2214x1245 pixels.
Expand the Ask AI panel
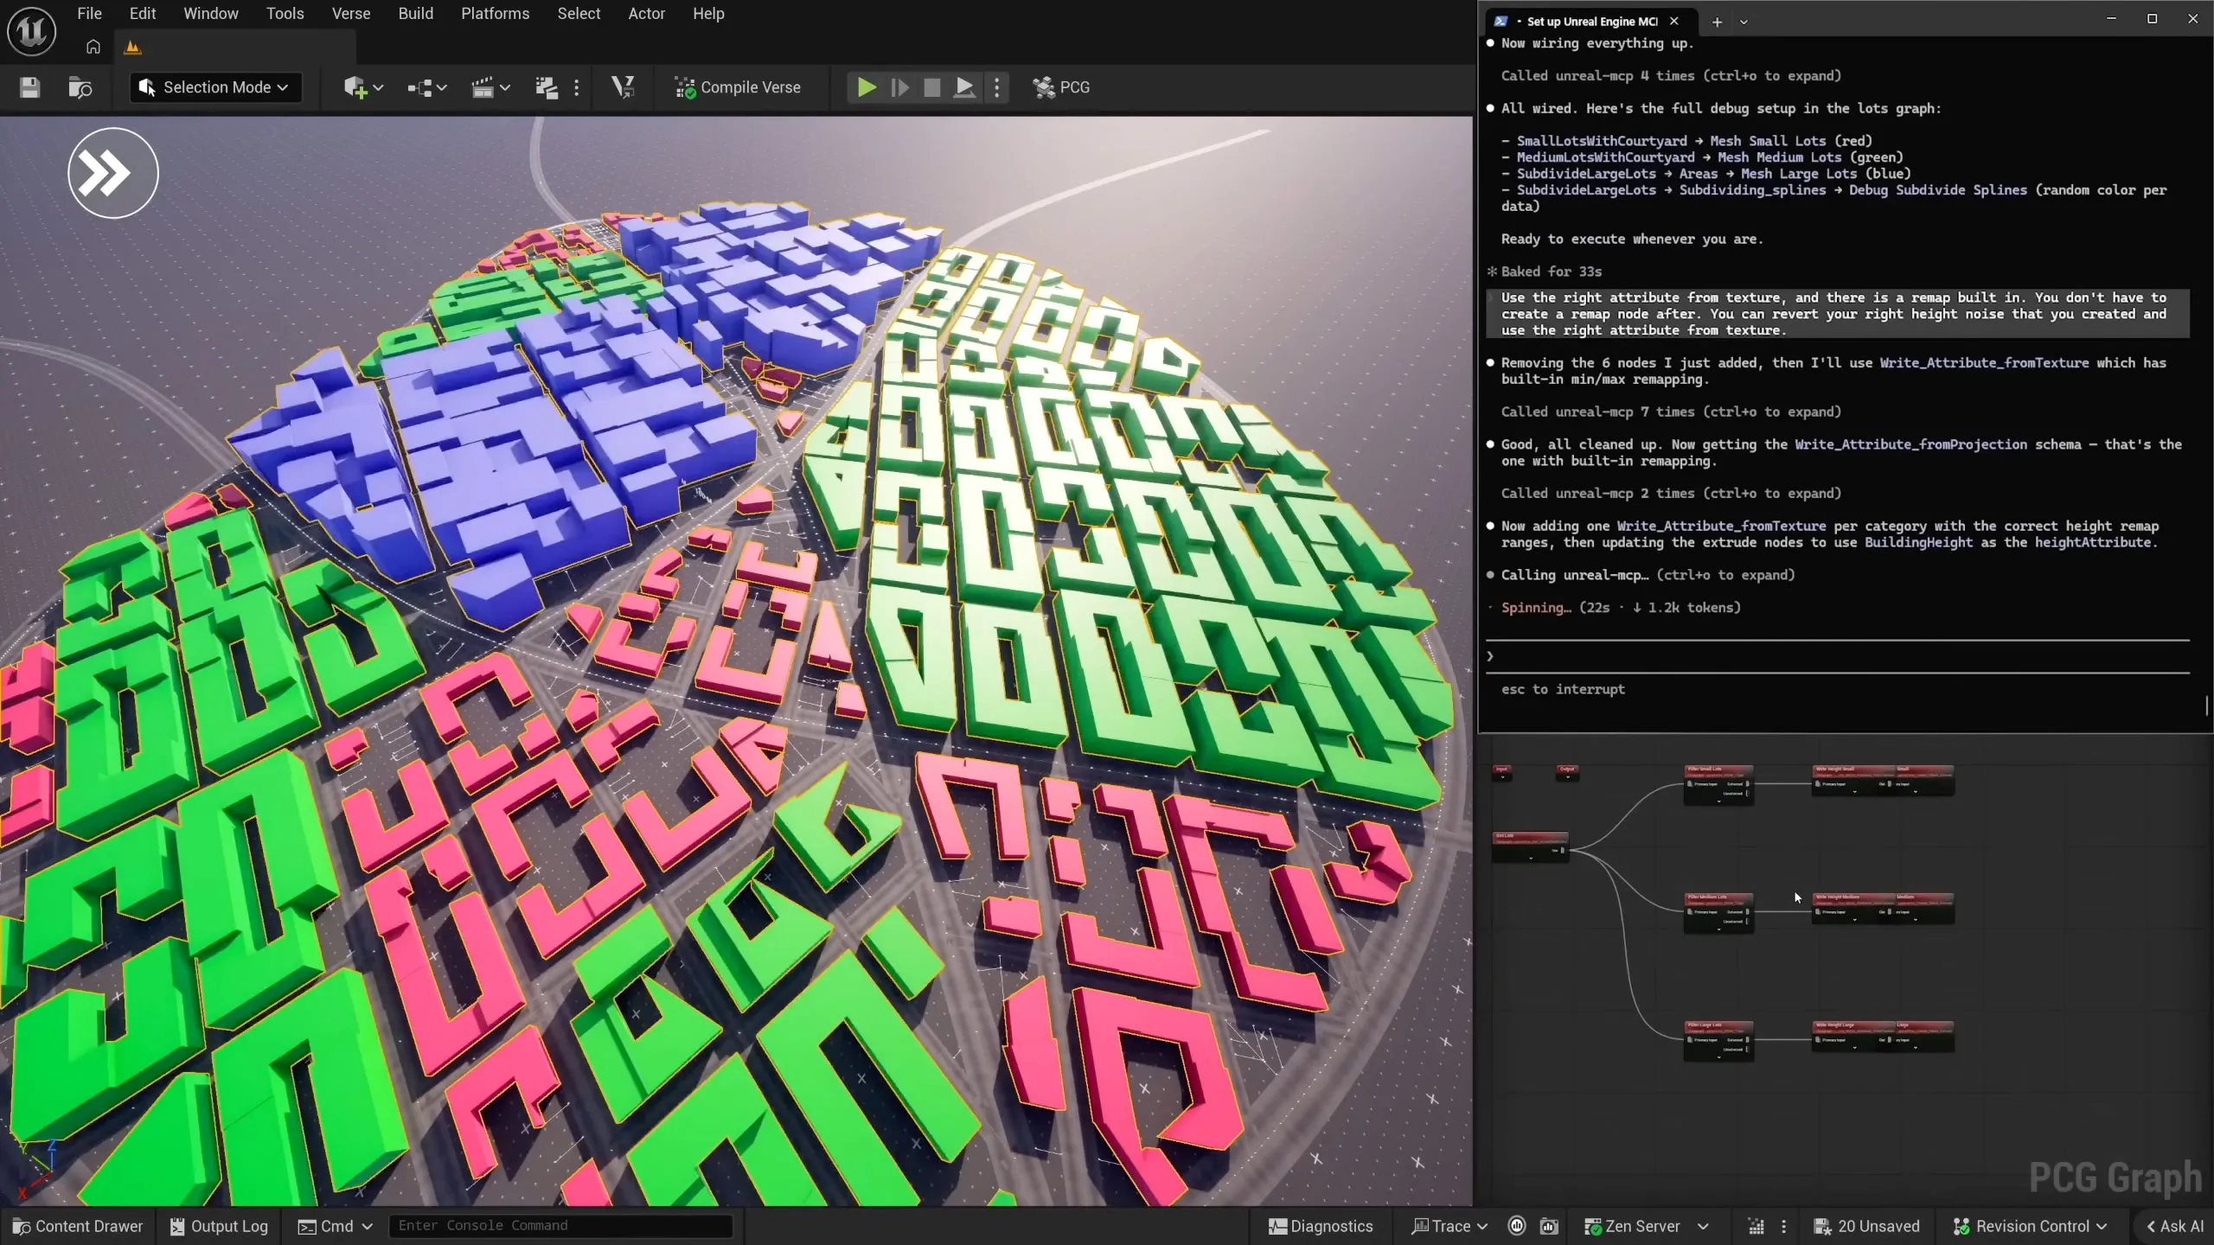click(x=2174, y=1226)
